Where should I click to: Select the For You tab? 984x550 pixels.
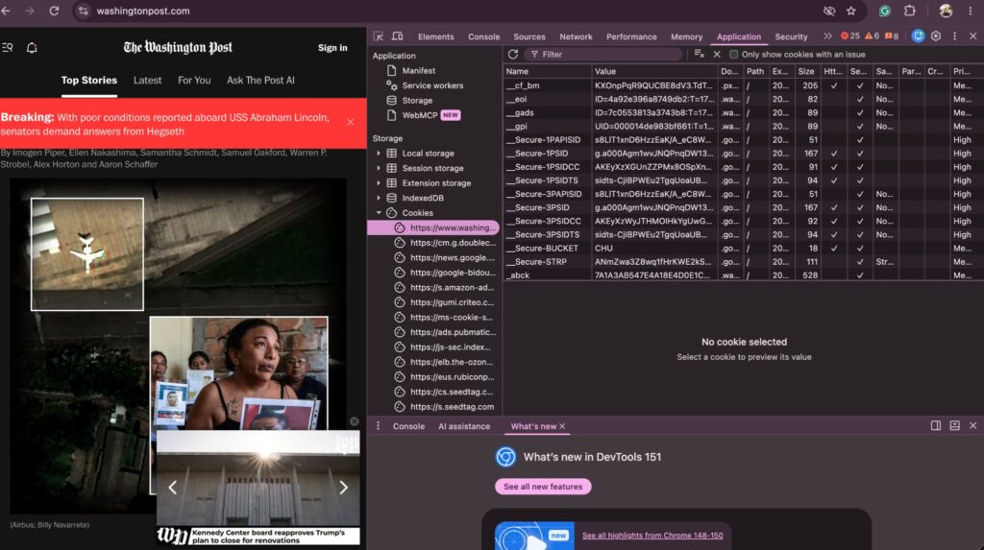click(194, 81)
